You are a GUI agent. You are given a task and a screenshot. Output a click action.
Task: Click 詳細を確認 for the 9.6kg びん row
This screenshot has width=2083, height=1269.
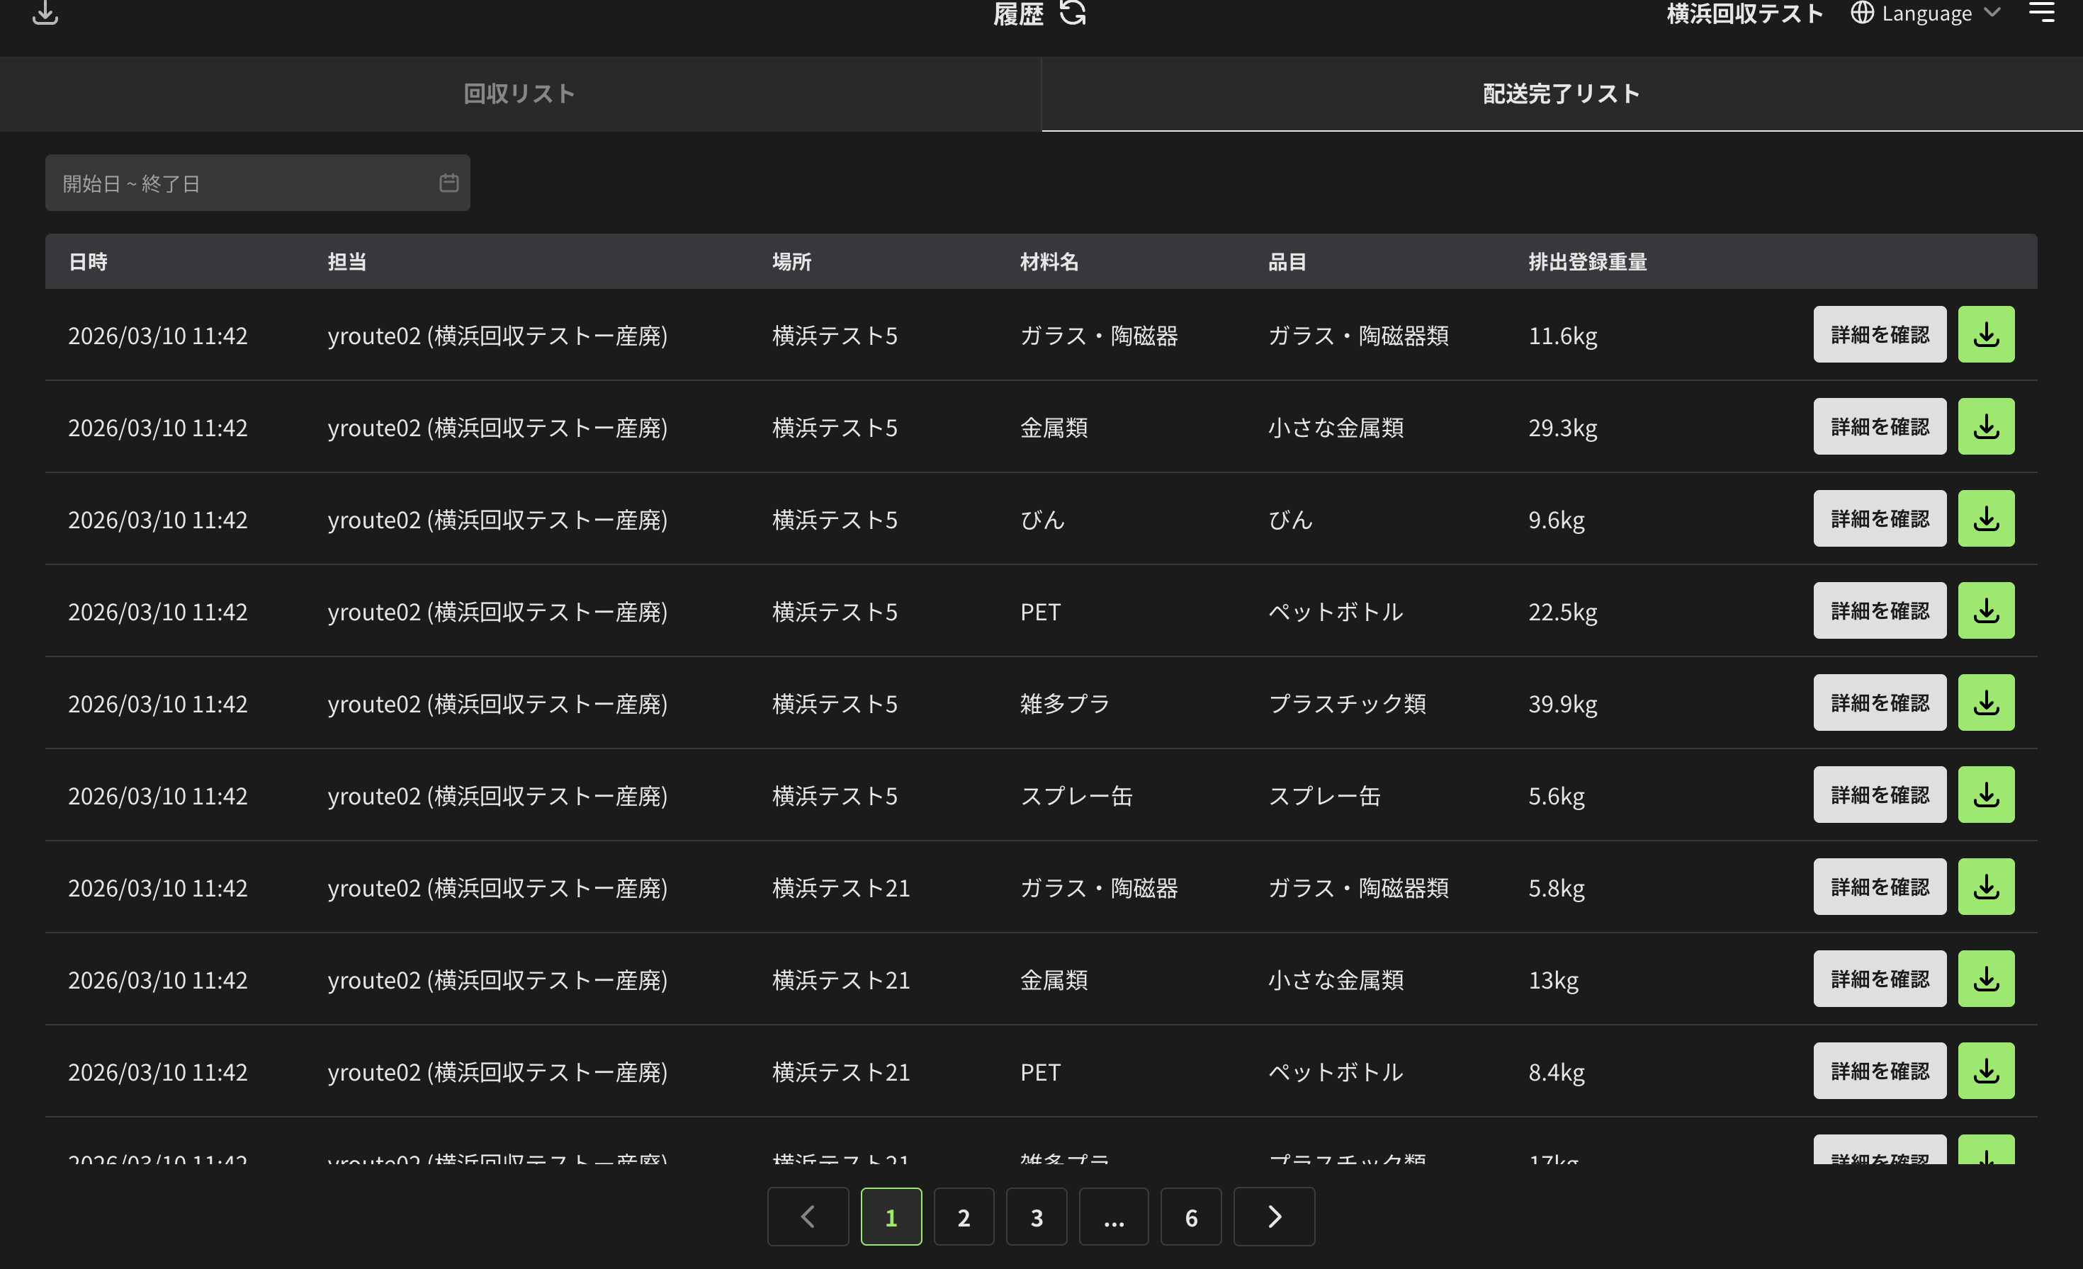(x=1880, y=519)
